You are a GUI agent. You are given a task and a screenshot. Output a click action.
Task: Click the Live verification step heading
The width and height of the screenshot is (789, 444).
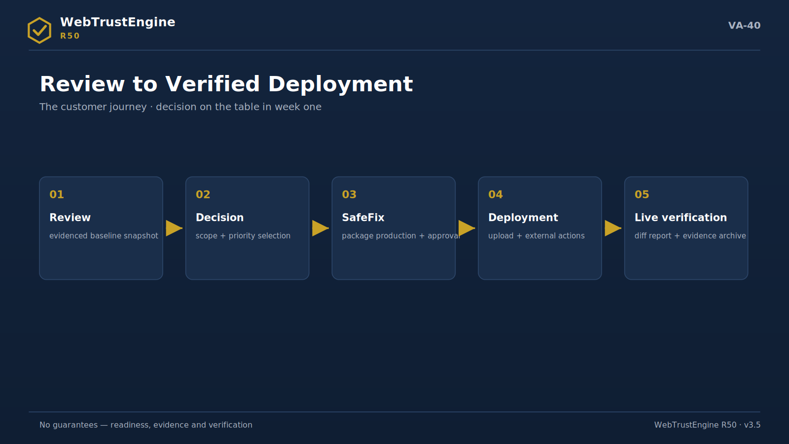(681, 218)
